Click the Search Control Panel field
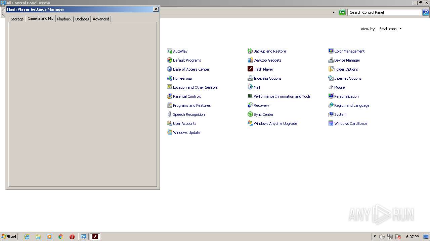The width and height of the screenshot is (430, 241). click(385, 12)
